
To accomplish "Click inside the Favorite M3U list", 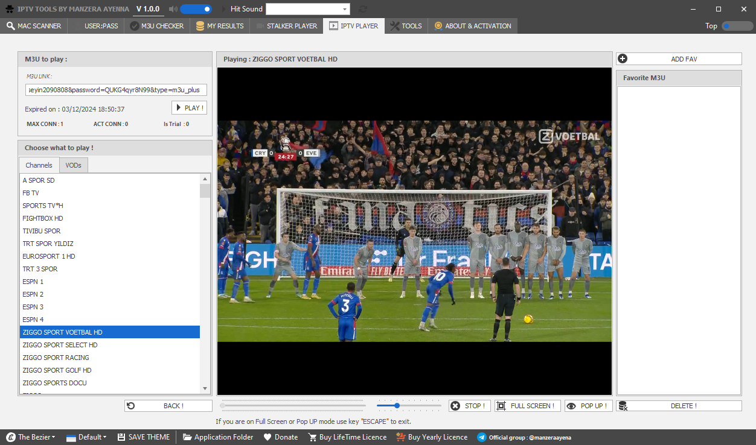I will [679, 240].
